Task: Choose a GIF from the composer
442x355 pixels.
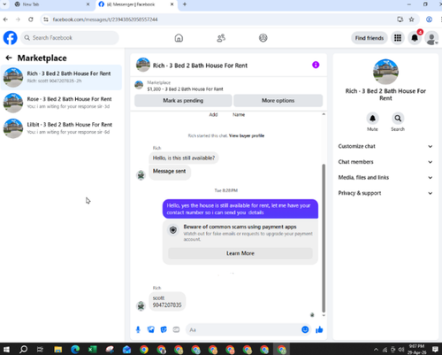Action: click(176, 329)
